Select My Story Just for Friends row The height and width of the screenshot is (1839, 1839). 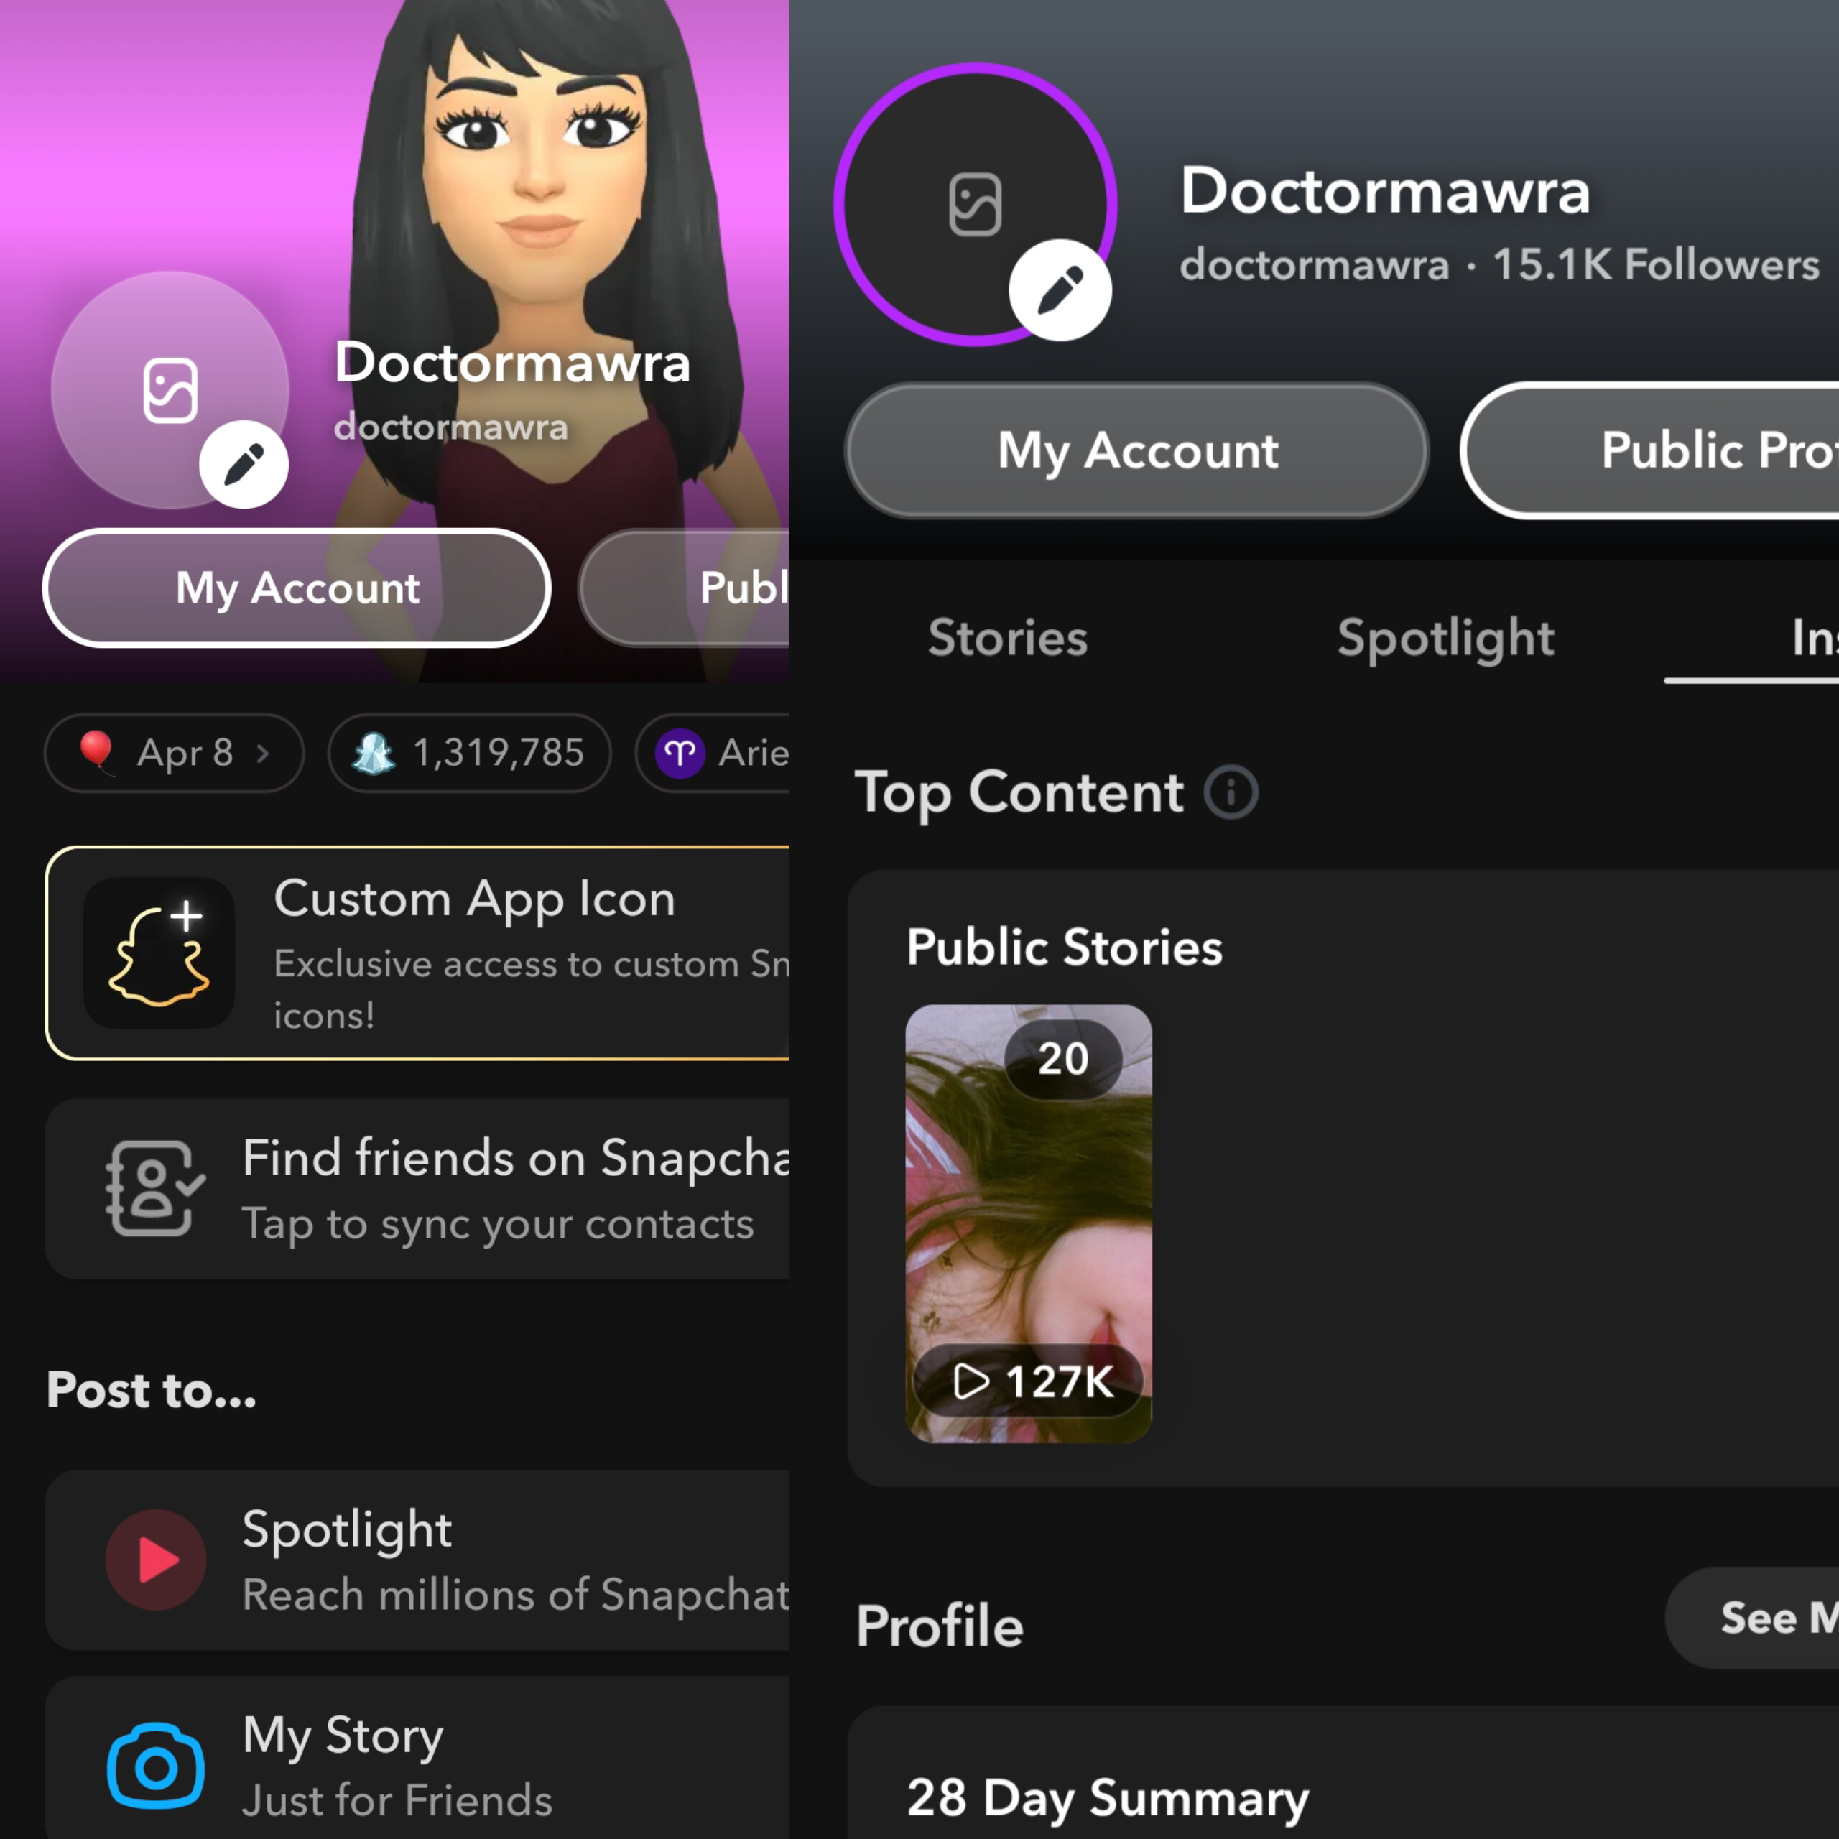[418, 1758]
